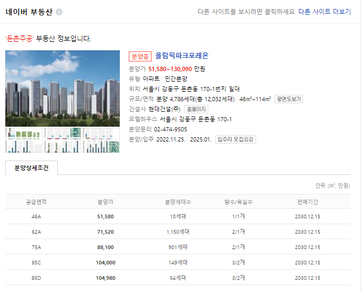Viewport: 362px width, 292px height.
Task: Click the 1/1개 rooms cell
Action: [239, 216]
